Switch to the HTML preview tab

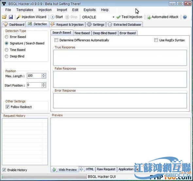87,169
